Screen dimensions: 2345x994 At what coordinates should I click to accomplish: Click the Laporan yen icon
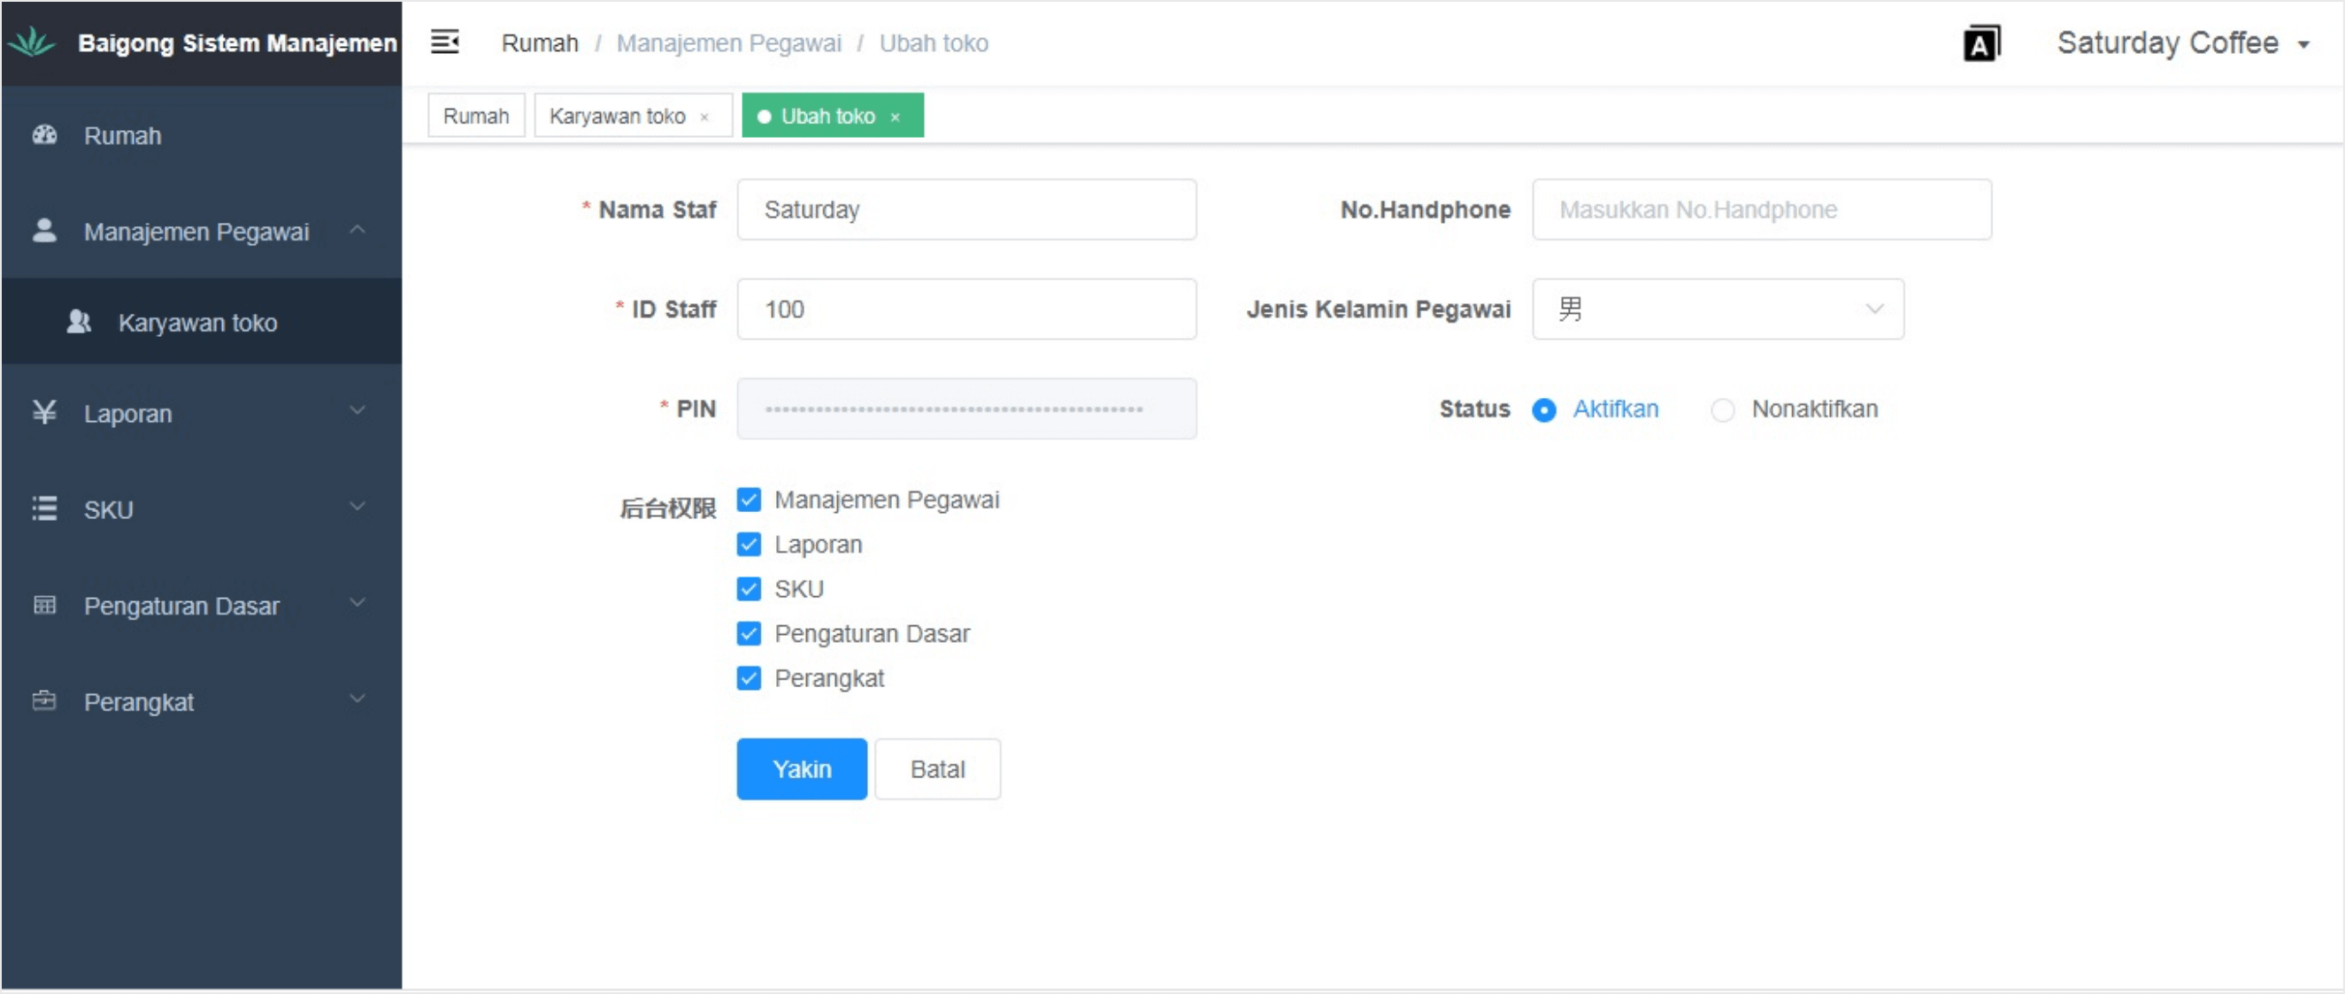[44, 413]
